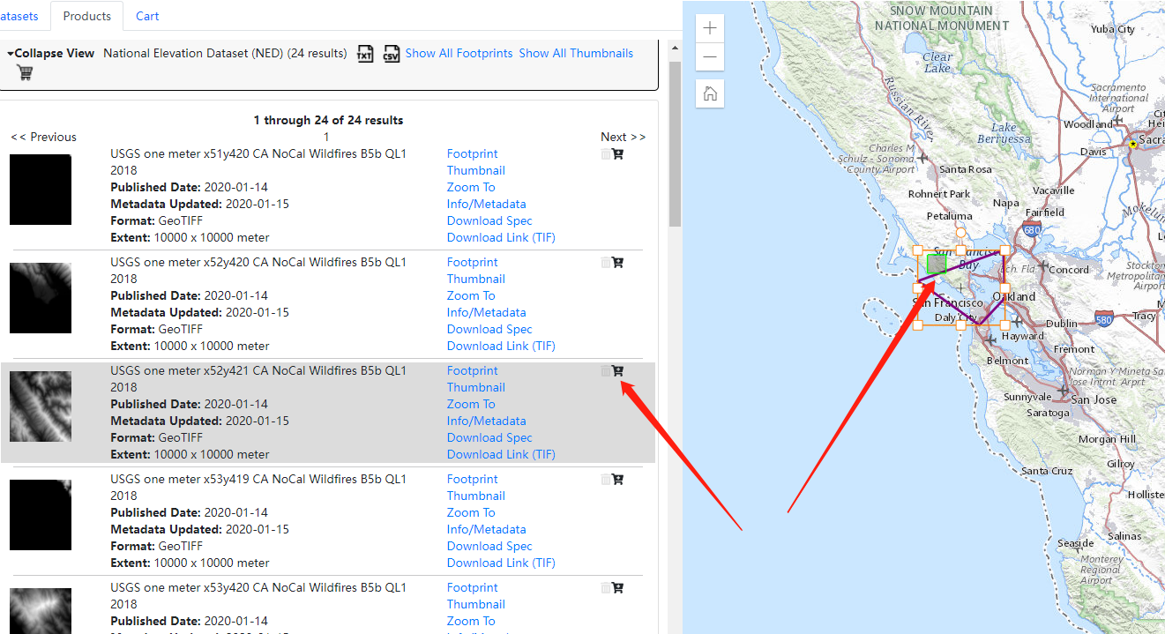Collapse the results view
Image resolution: width=1165 pixels, height=634 pixels.
click(50, 53)
